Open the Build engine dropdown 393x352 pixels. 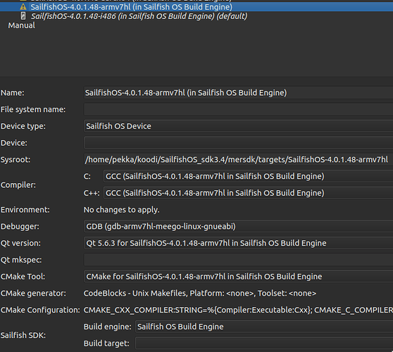point(264,327)
